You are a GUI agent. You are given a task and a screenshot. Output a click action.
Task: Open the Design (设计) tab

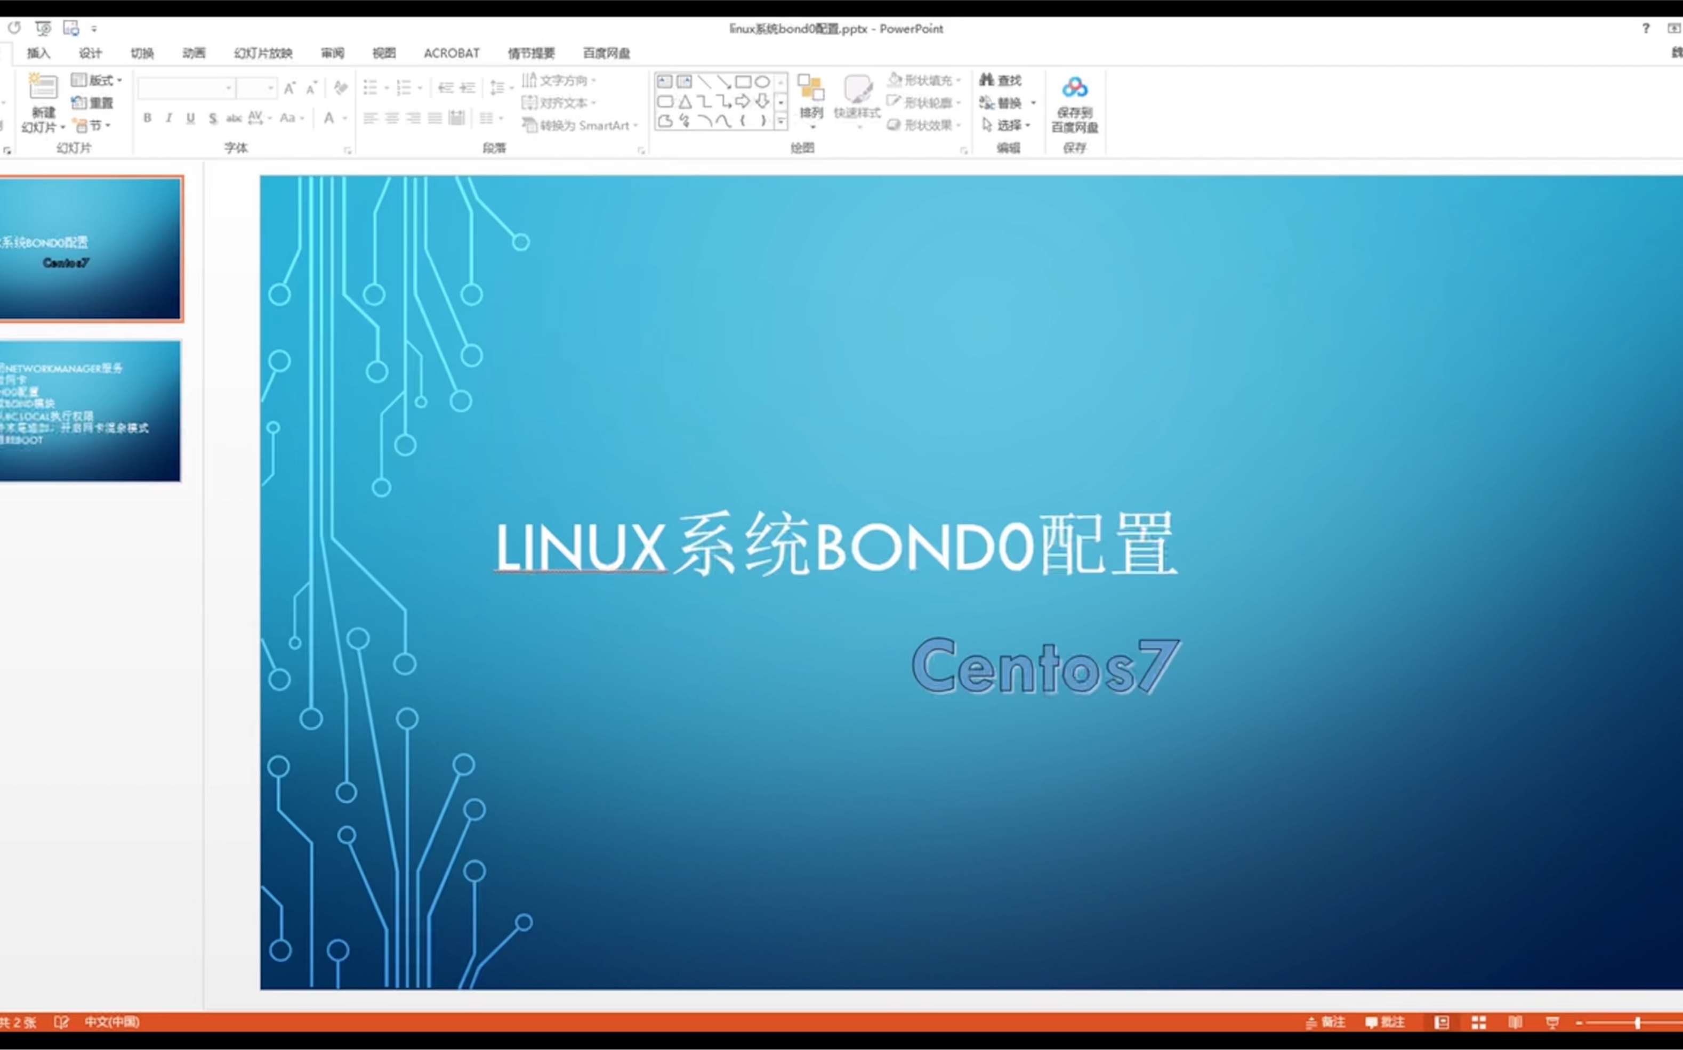pyautogui.click(x=90, y=53)
